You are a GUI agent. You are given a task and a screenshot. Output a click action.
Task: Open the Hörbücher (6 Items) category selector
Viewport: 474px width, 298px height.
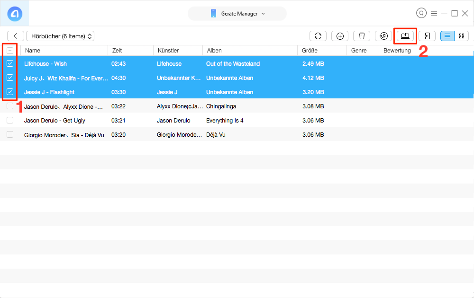point(60,36)
